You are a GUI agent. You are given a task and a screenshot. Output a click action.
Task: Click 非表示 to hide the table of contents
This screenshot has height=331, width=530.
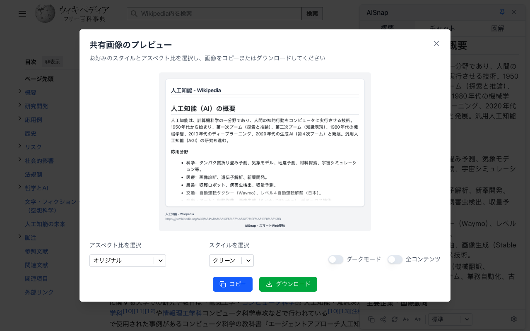coord(53,62)
